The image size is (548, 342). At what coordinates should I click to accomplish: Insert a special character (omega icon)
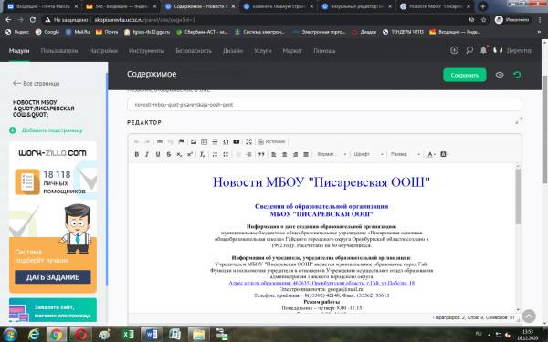pyautogui.click(x=226, y=141)
